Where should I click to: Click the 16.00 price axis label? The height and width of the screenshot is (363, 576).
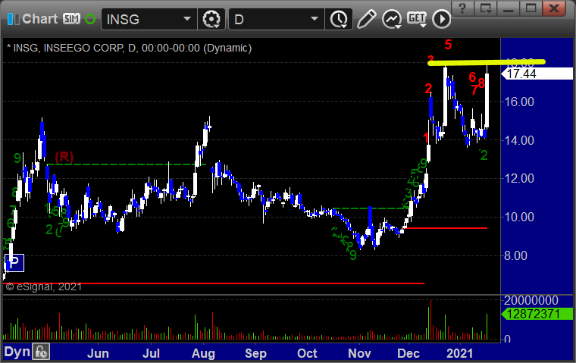tap(519, 102)
